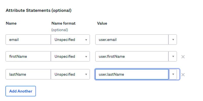Click the user.firstName value field
Screen dimensions: 203x101
tap(132, 56)
